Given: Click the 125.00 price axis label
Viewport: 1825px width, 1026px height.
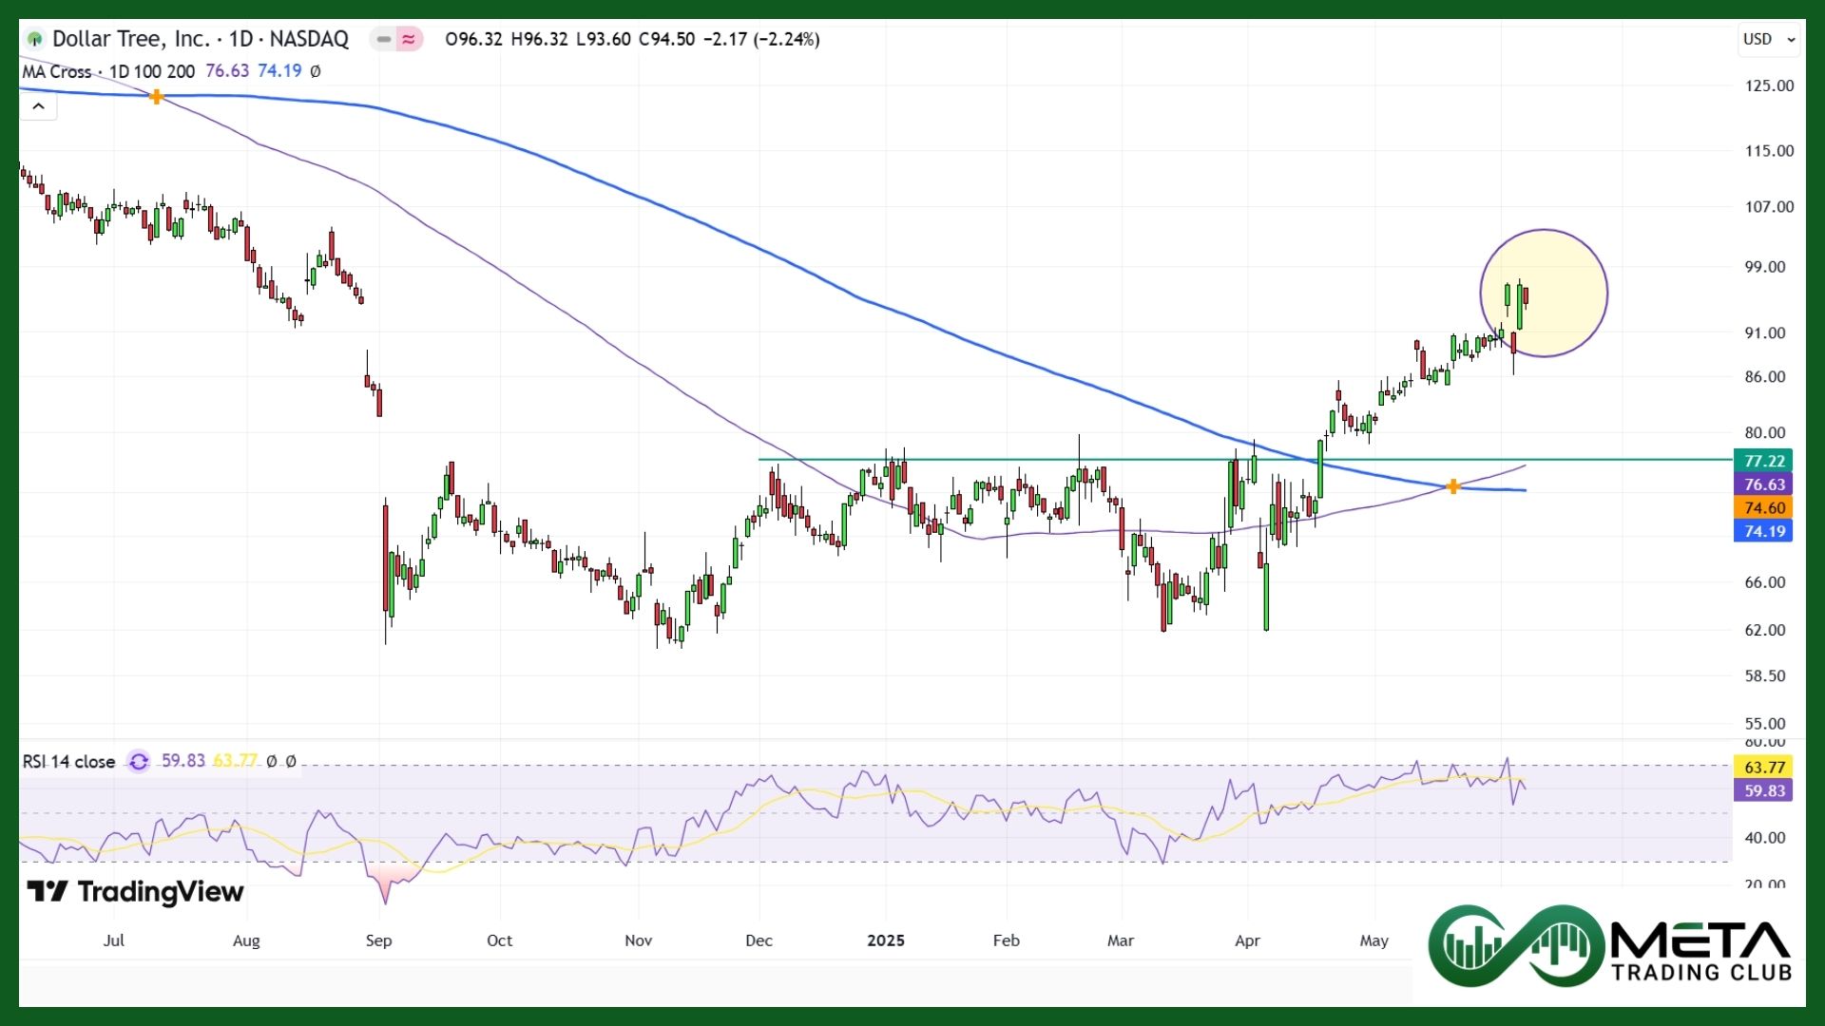Looking at the screenshot, I should (1769, 85).
